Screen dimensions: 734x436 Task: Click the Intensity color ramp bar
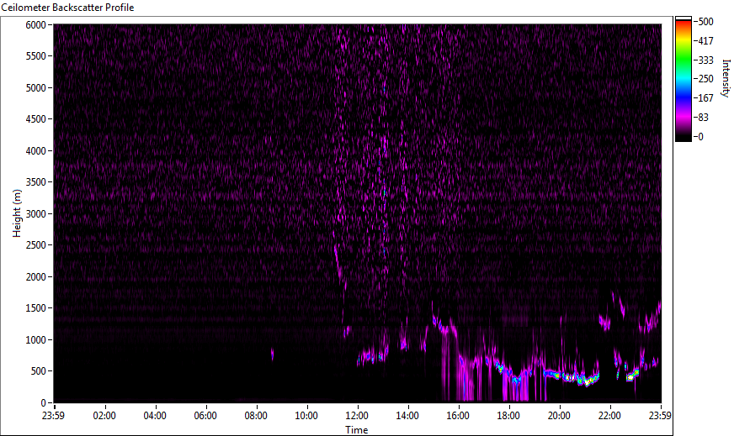(683, 78)
